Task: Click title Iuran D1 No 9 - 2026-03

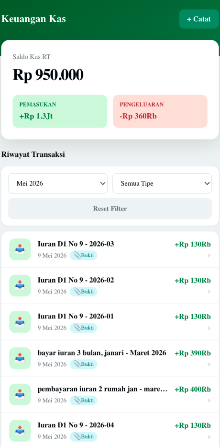Action: point(76,244)
